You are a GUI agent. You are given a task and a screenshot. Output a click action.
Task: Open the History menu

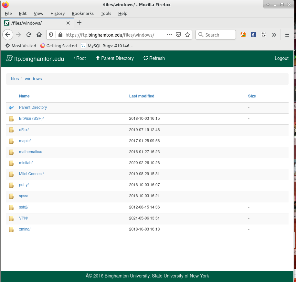58,13
